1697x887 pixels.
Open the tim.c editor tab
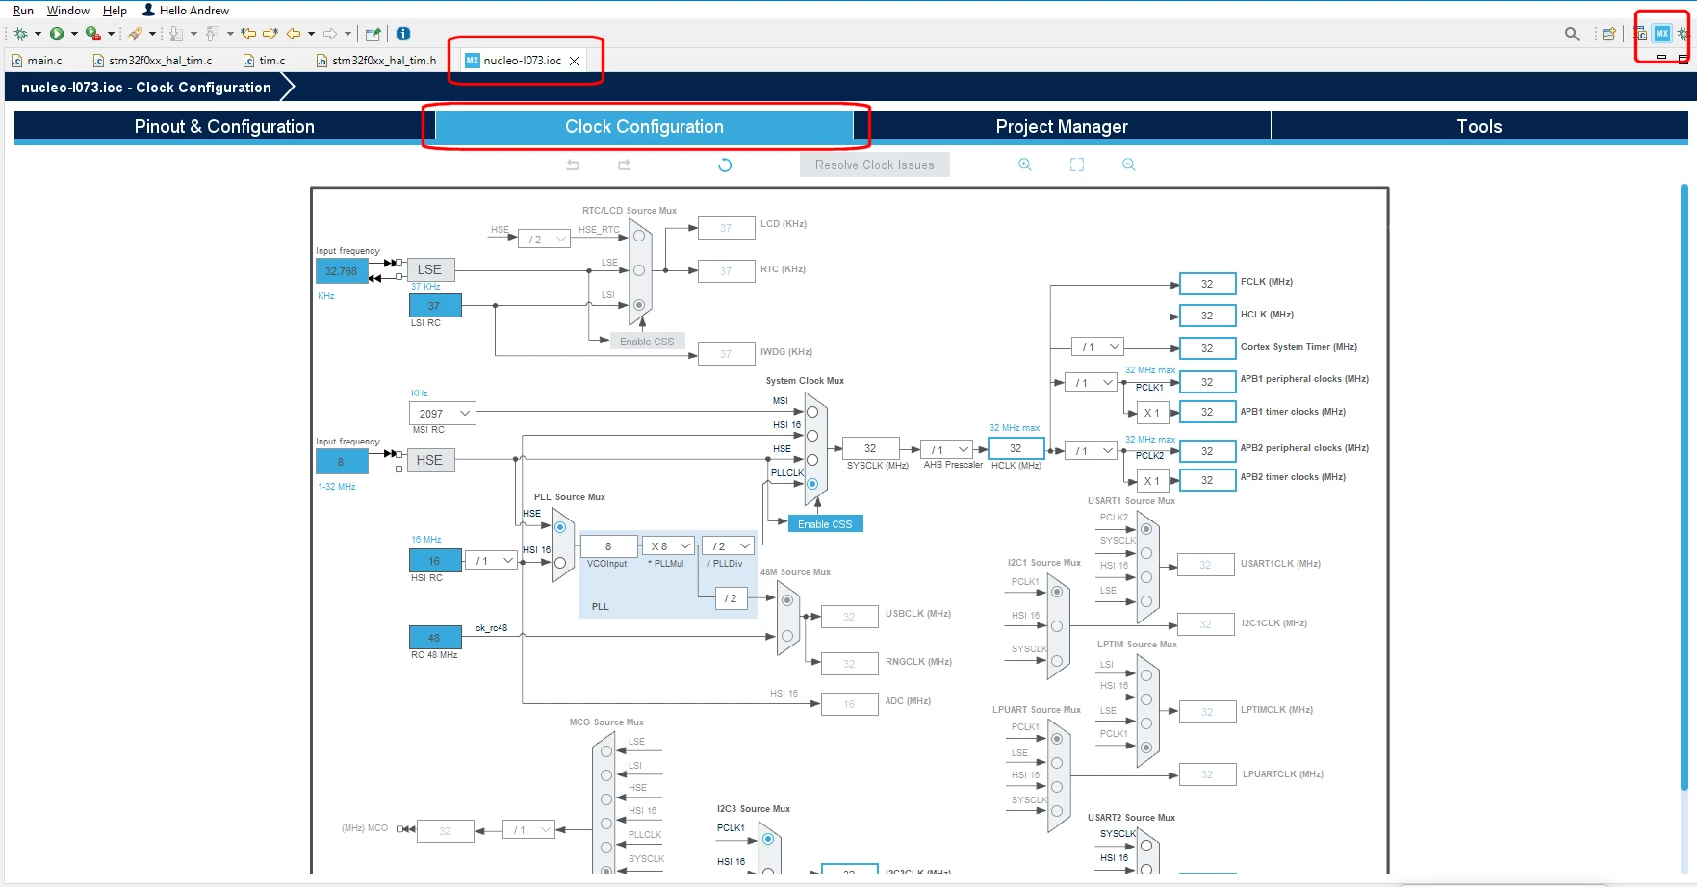click(264, 61)
